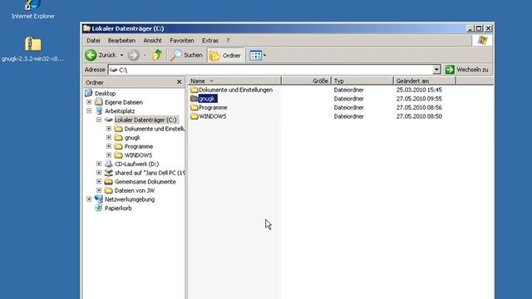Click the greyed-out forward arrow button
This screenshot has width=532, height=299.
(133, 55)
